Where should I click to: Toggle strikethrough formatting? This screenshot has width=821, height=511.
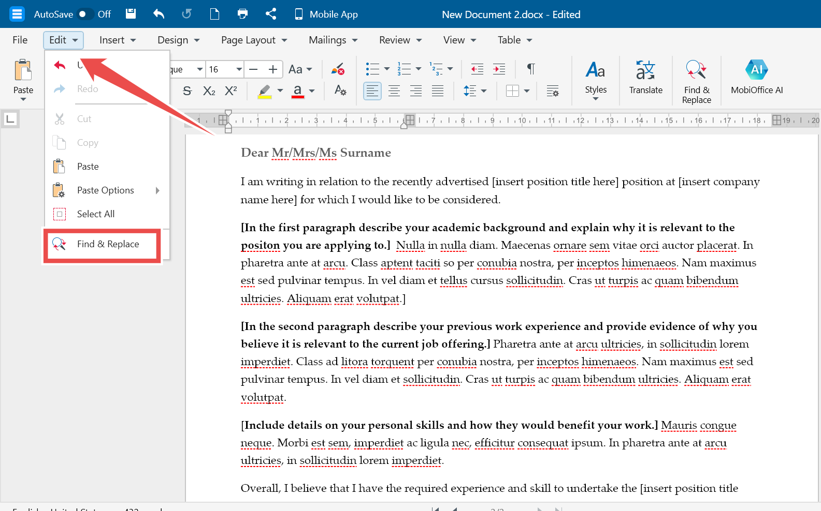point(188,91)
